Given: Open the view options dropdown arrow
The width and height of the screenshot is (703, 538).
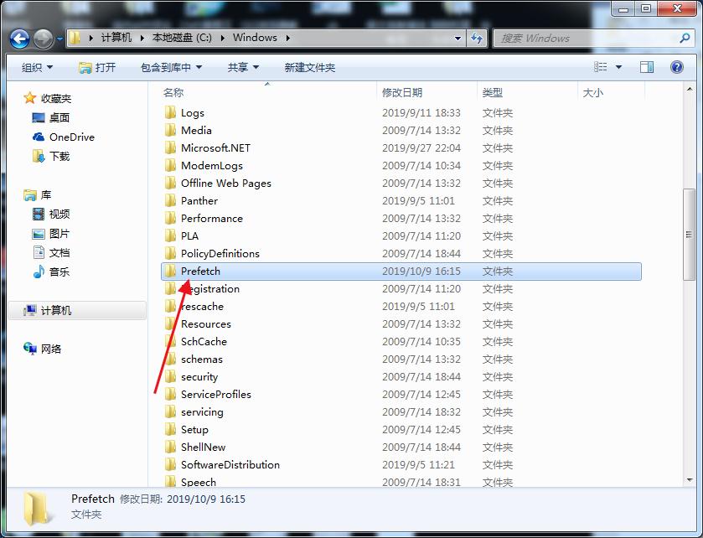Looking at the screenshot, I should (619, 67).
